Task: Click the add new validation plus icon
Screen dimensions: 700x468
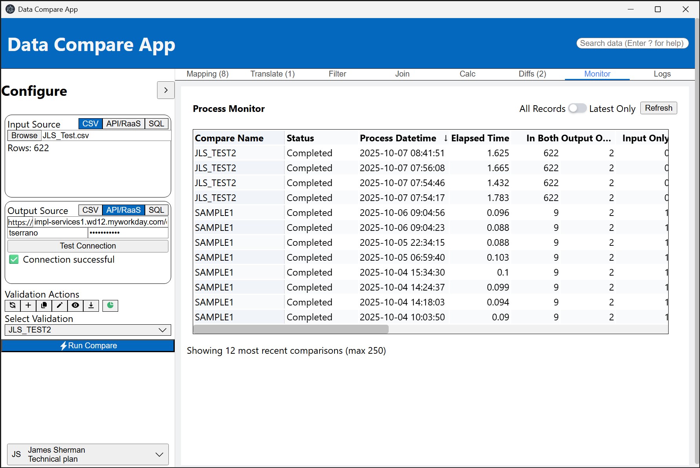Action: (x=28, y=305)
